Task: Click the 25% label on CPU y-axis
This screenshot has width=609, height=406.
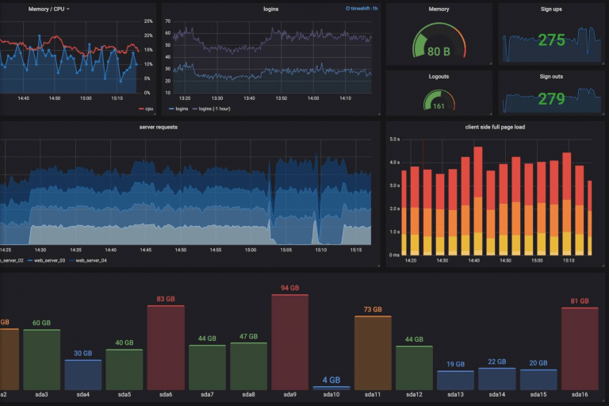Action: (148, 21)
